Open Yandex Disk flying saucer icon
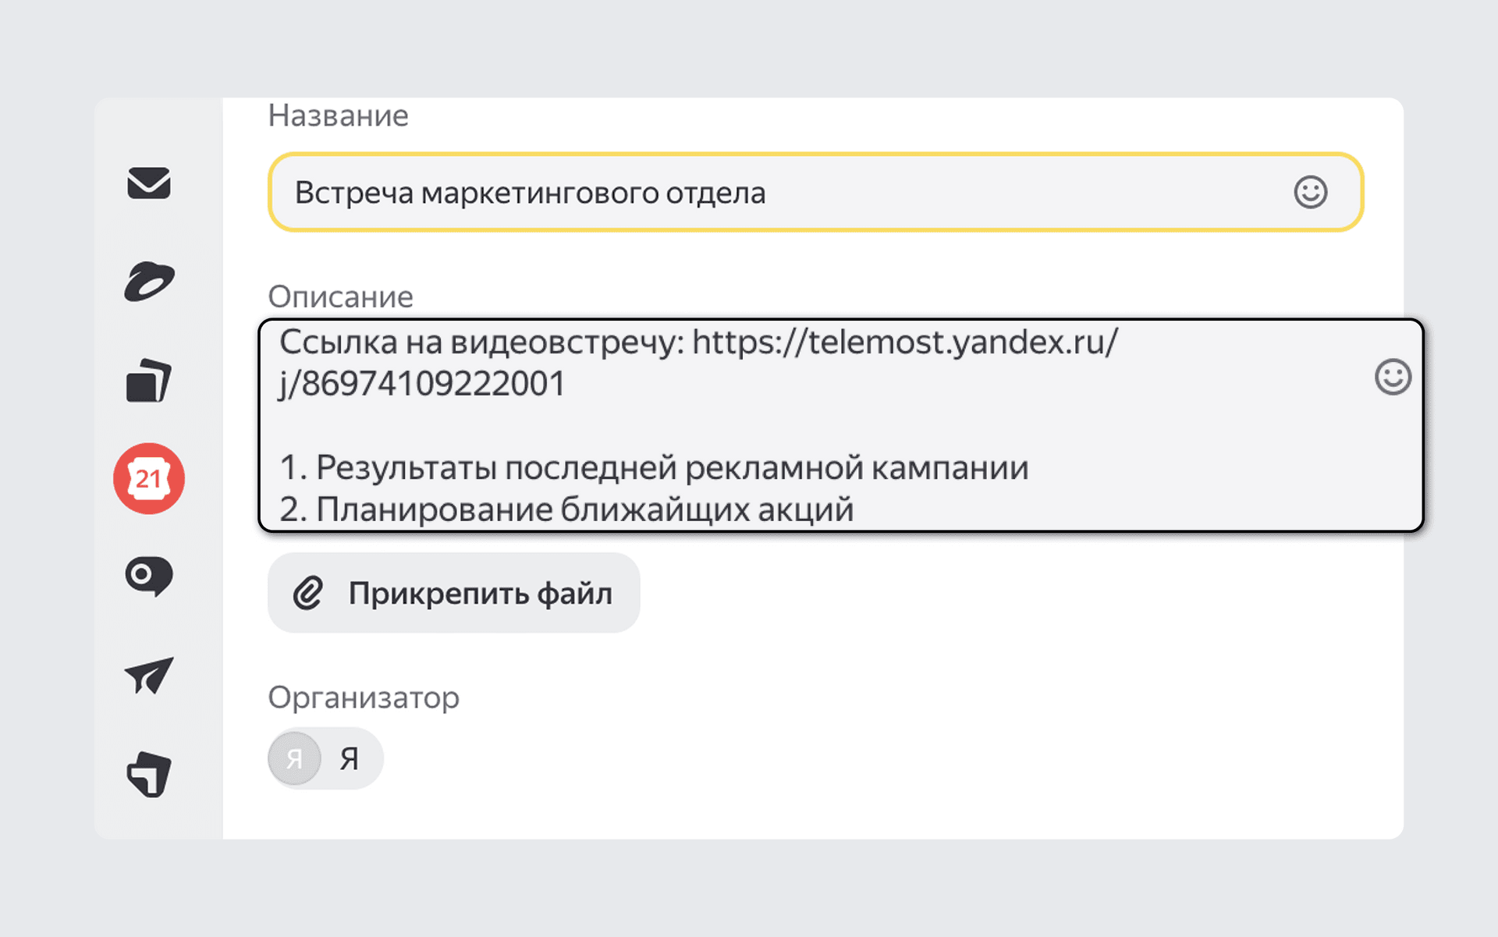This screenshot has height=937, width=1498. coord(149,282)
